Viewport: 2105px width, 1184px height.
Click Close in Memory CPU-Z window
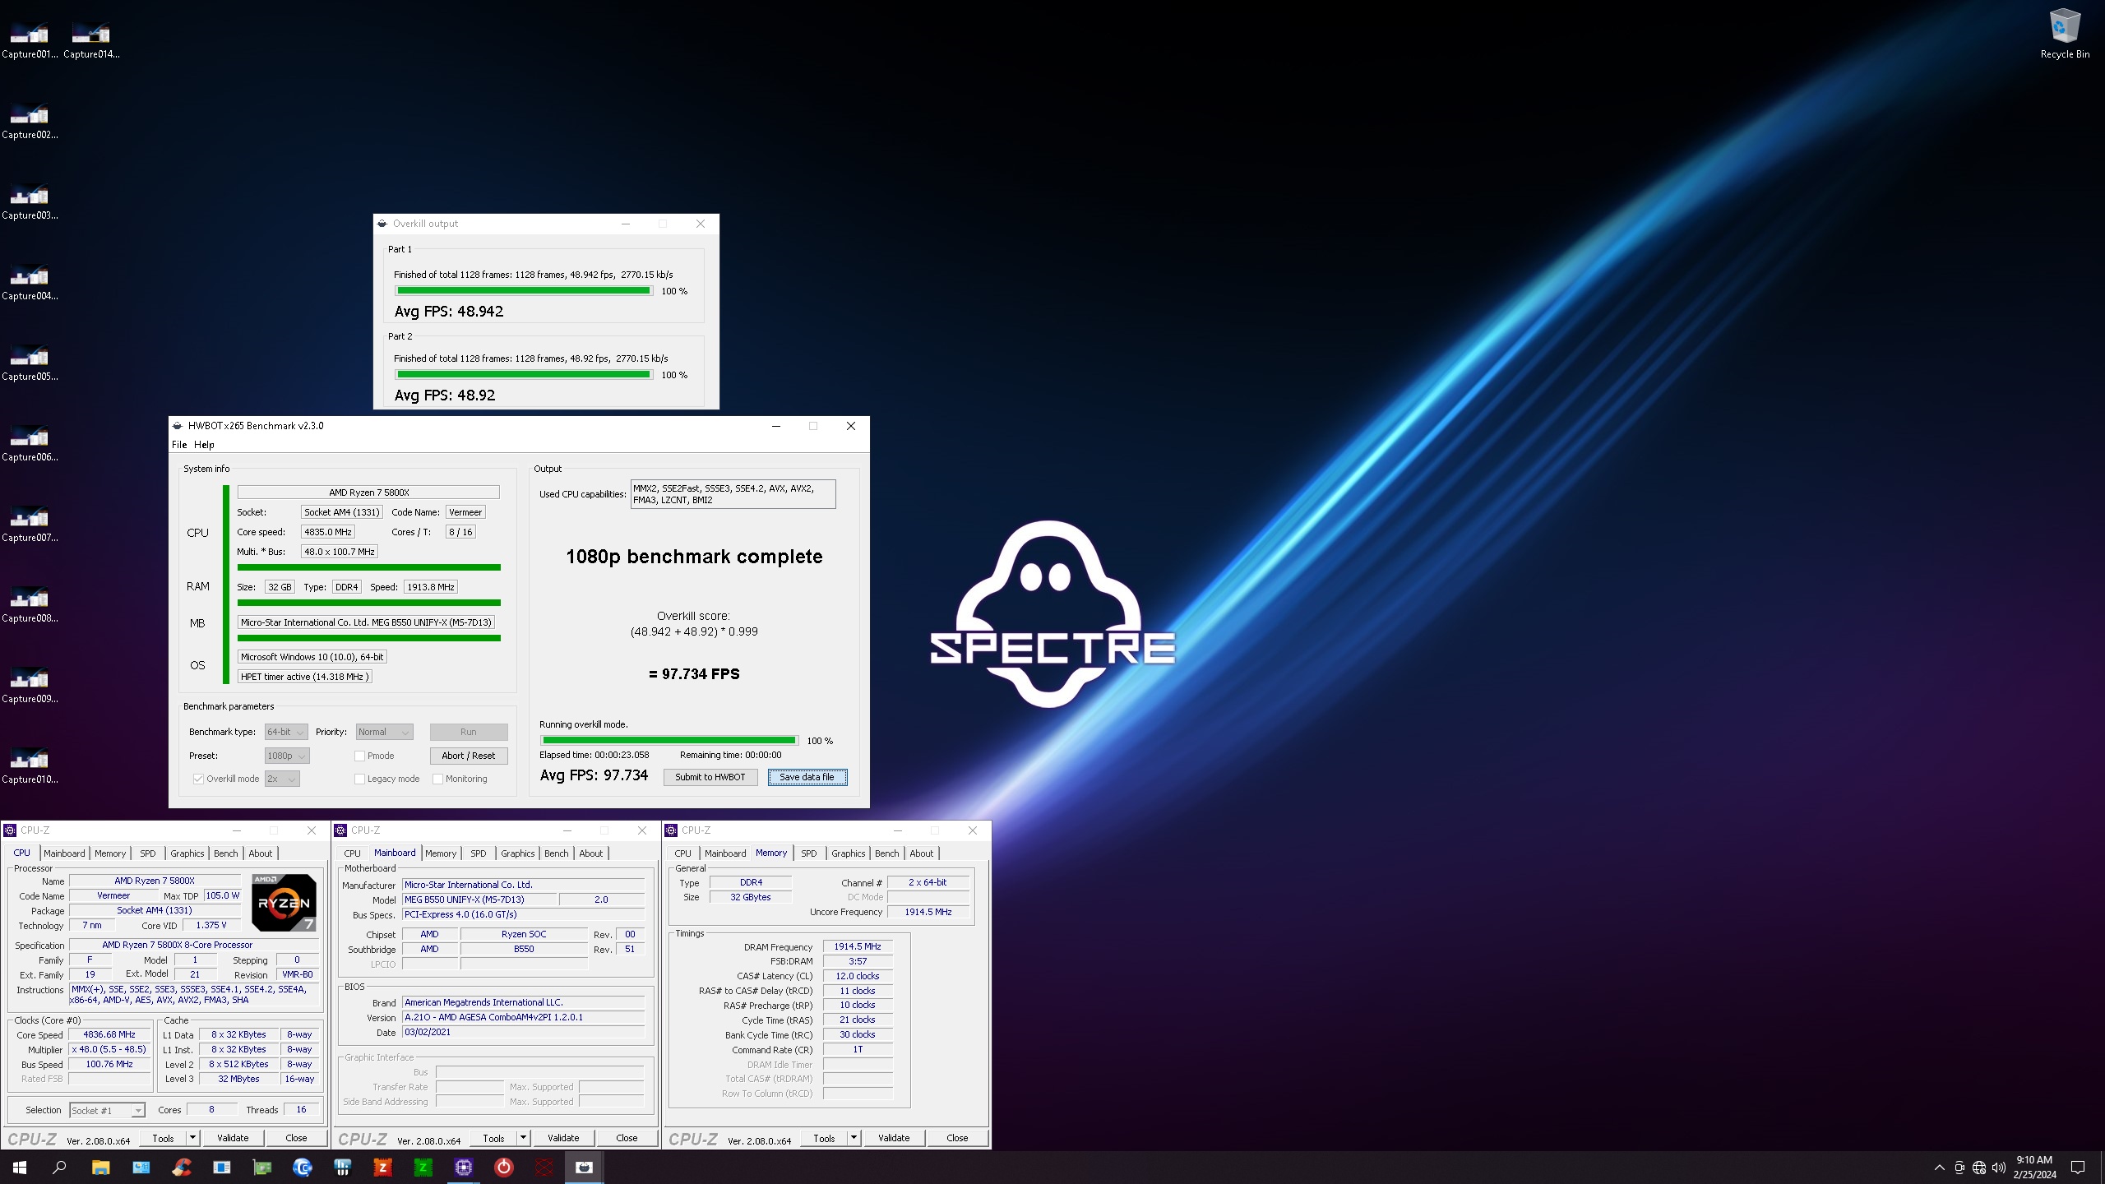957,1138
